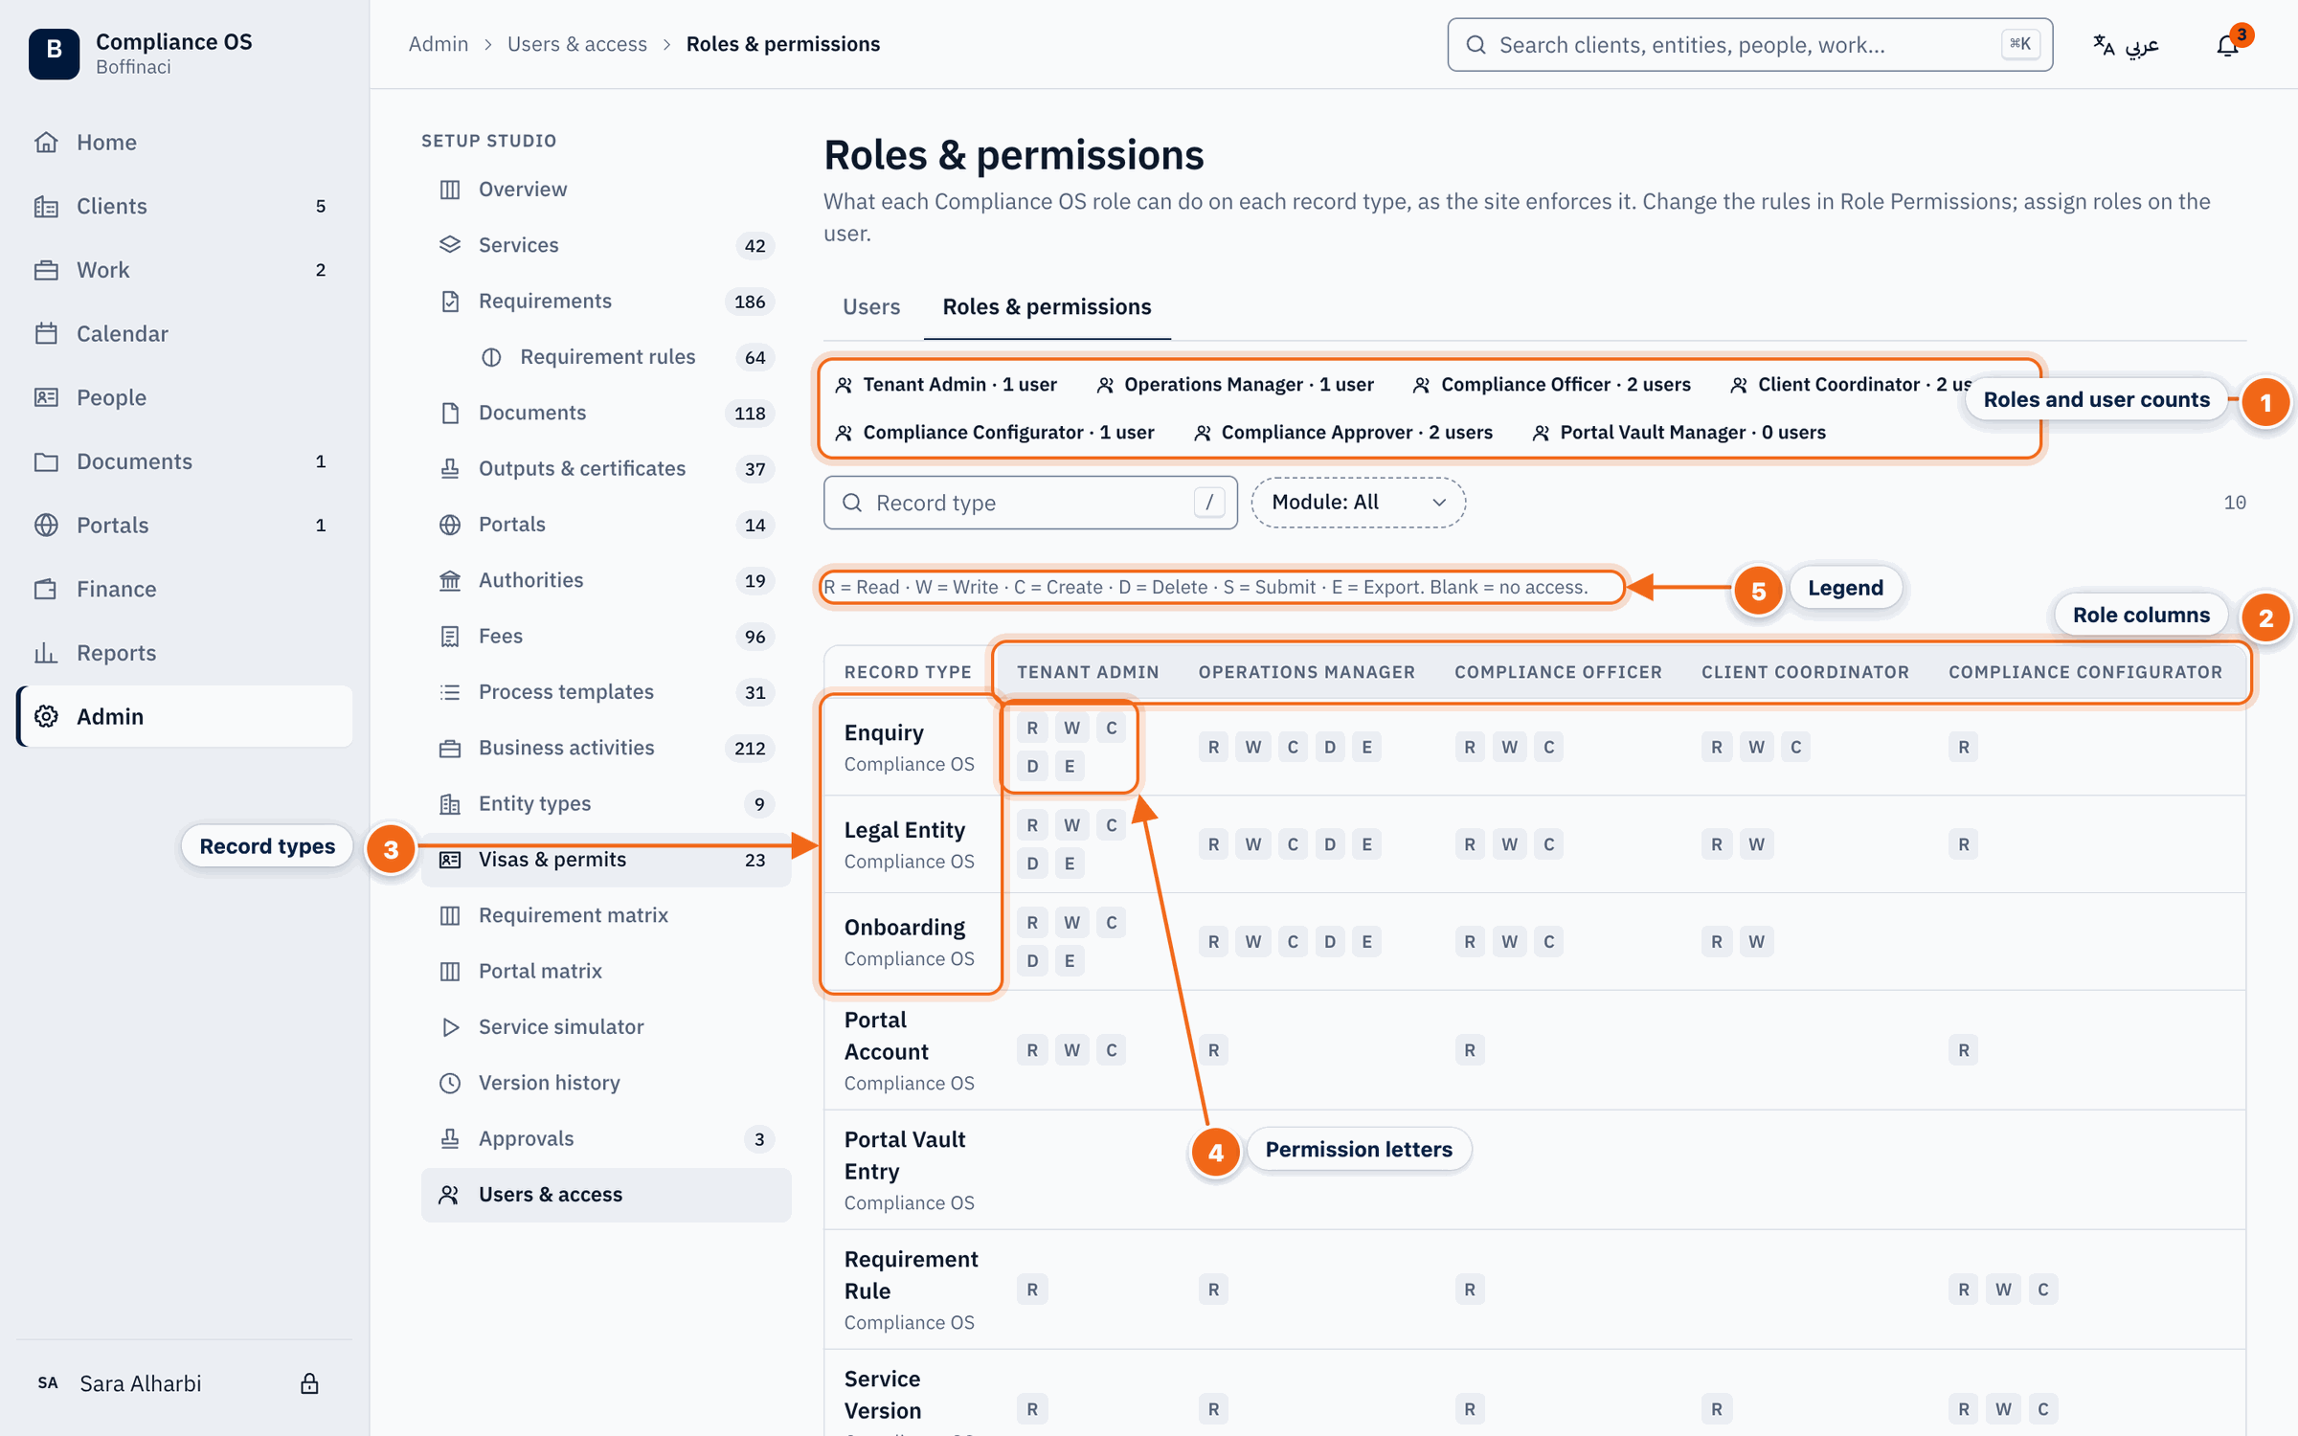This screenshot has height=1436, width=2298.
Task: Click the Users & access breadcrumb
Action: 577,44
